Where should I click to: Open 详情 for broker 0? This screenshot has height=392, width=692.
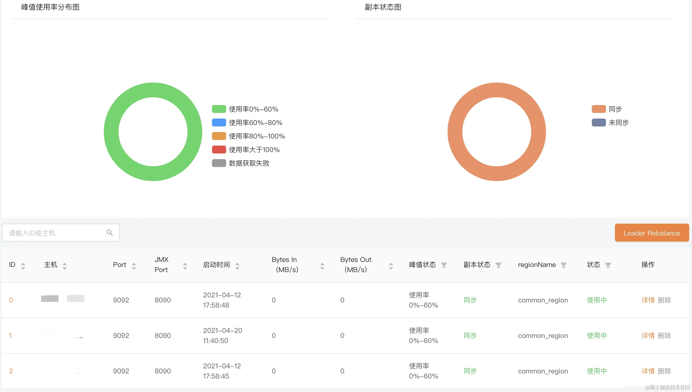pyautogui.click(x=648, y=300)
